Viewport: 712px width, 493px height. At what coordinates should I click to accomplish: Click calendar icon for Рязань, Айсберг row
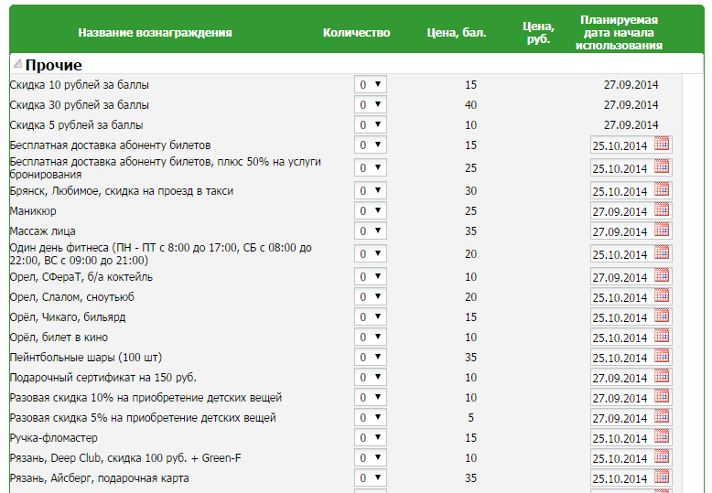tap(662, 477)
